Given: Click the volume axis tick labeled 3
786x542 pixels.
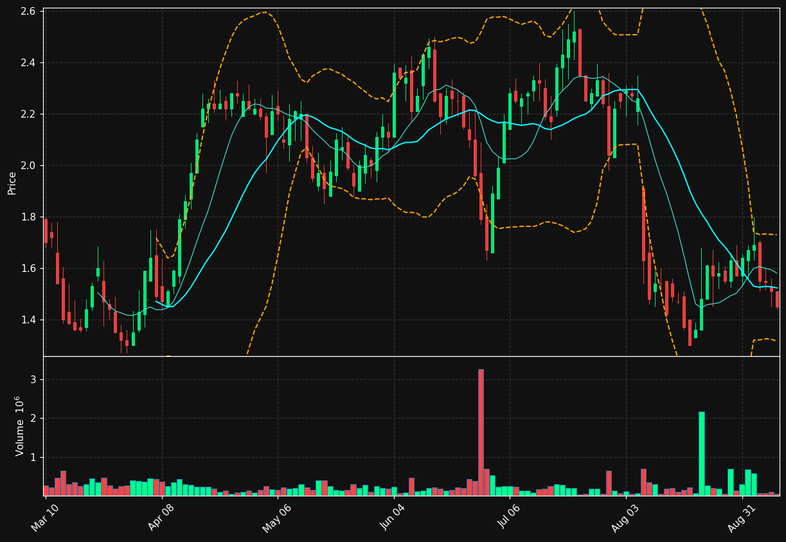Looking at the screenshot, I should [x=35, y=380].
